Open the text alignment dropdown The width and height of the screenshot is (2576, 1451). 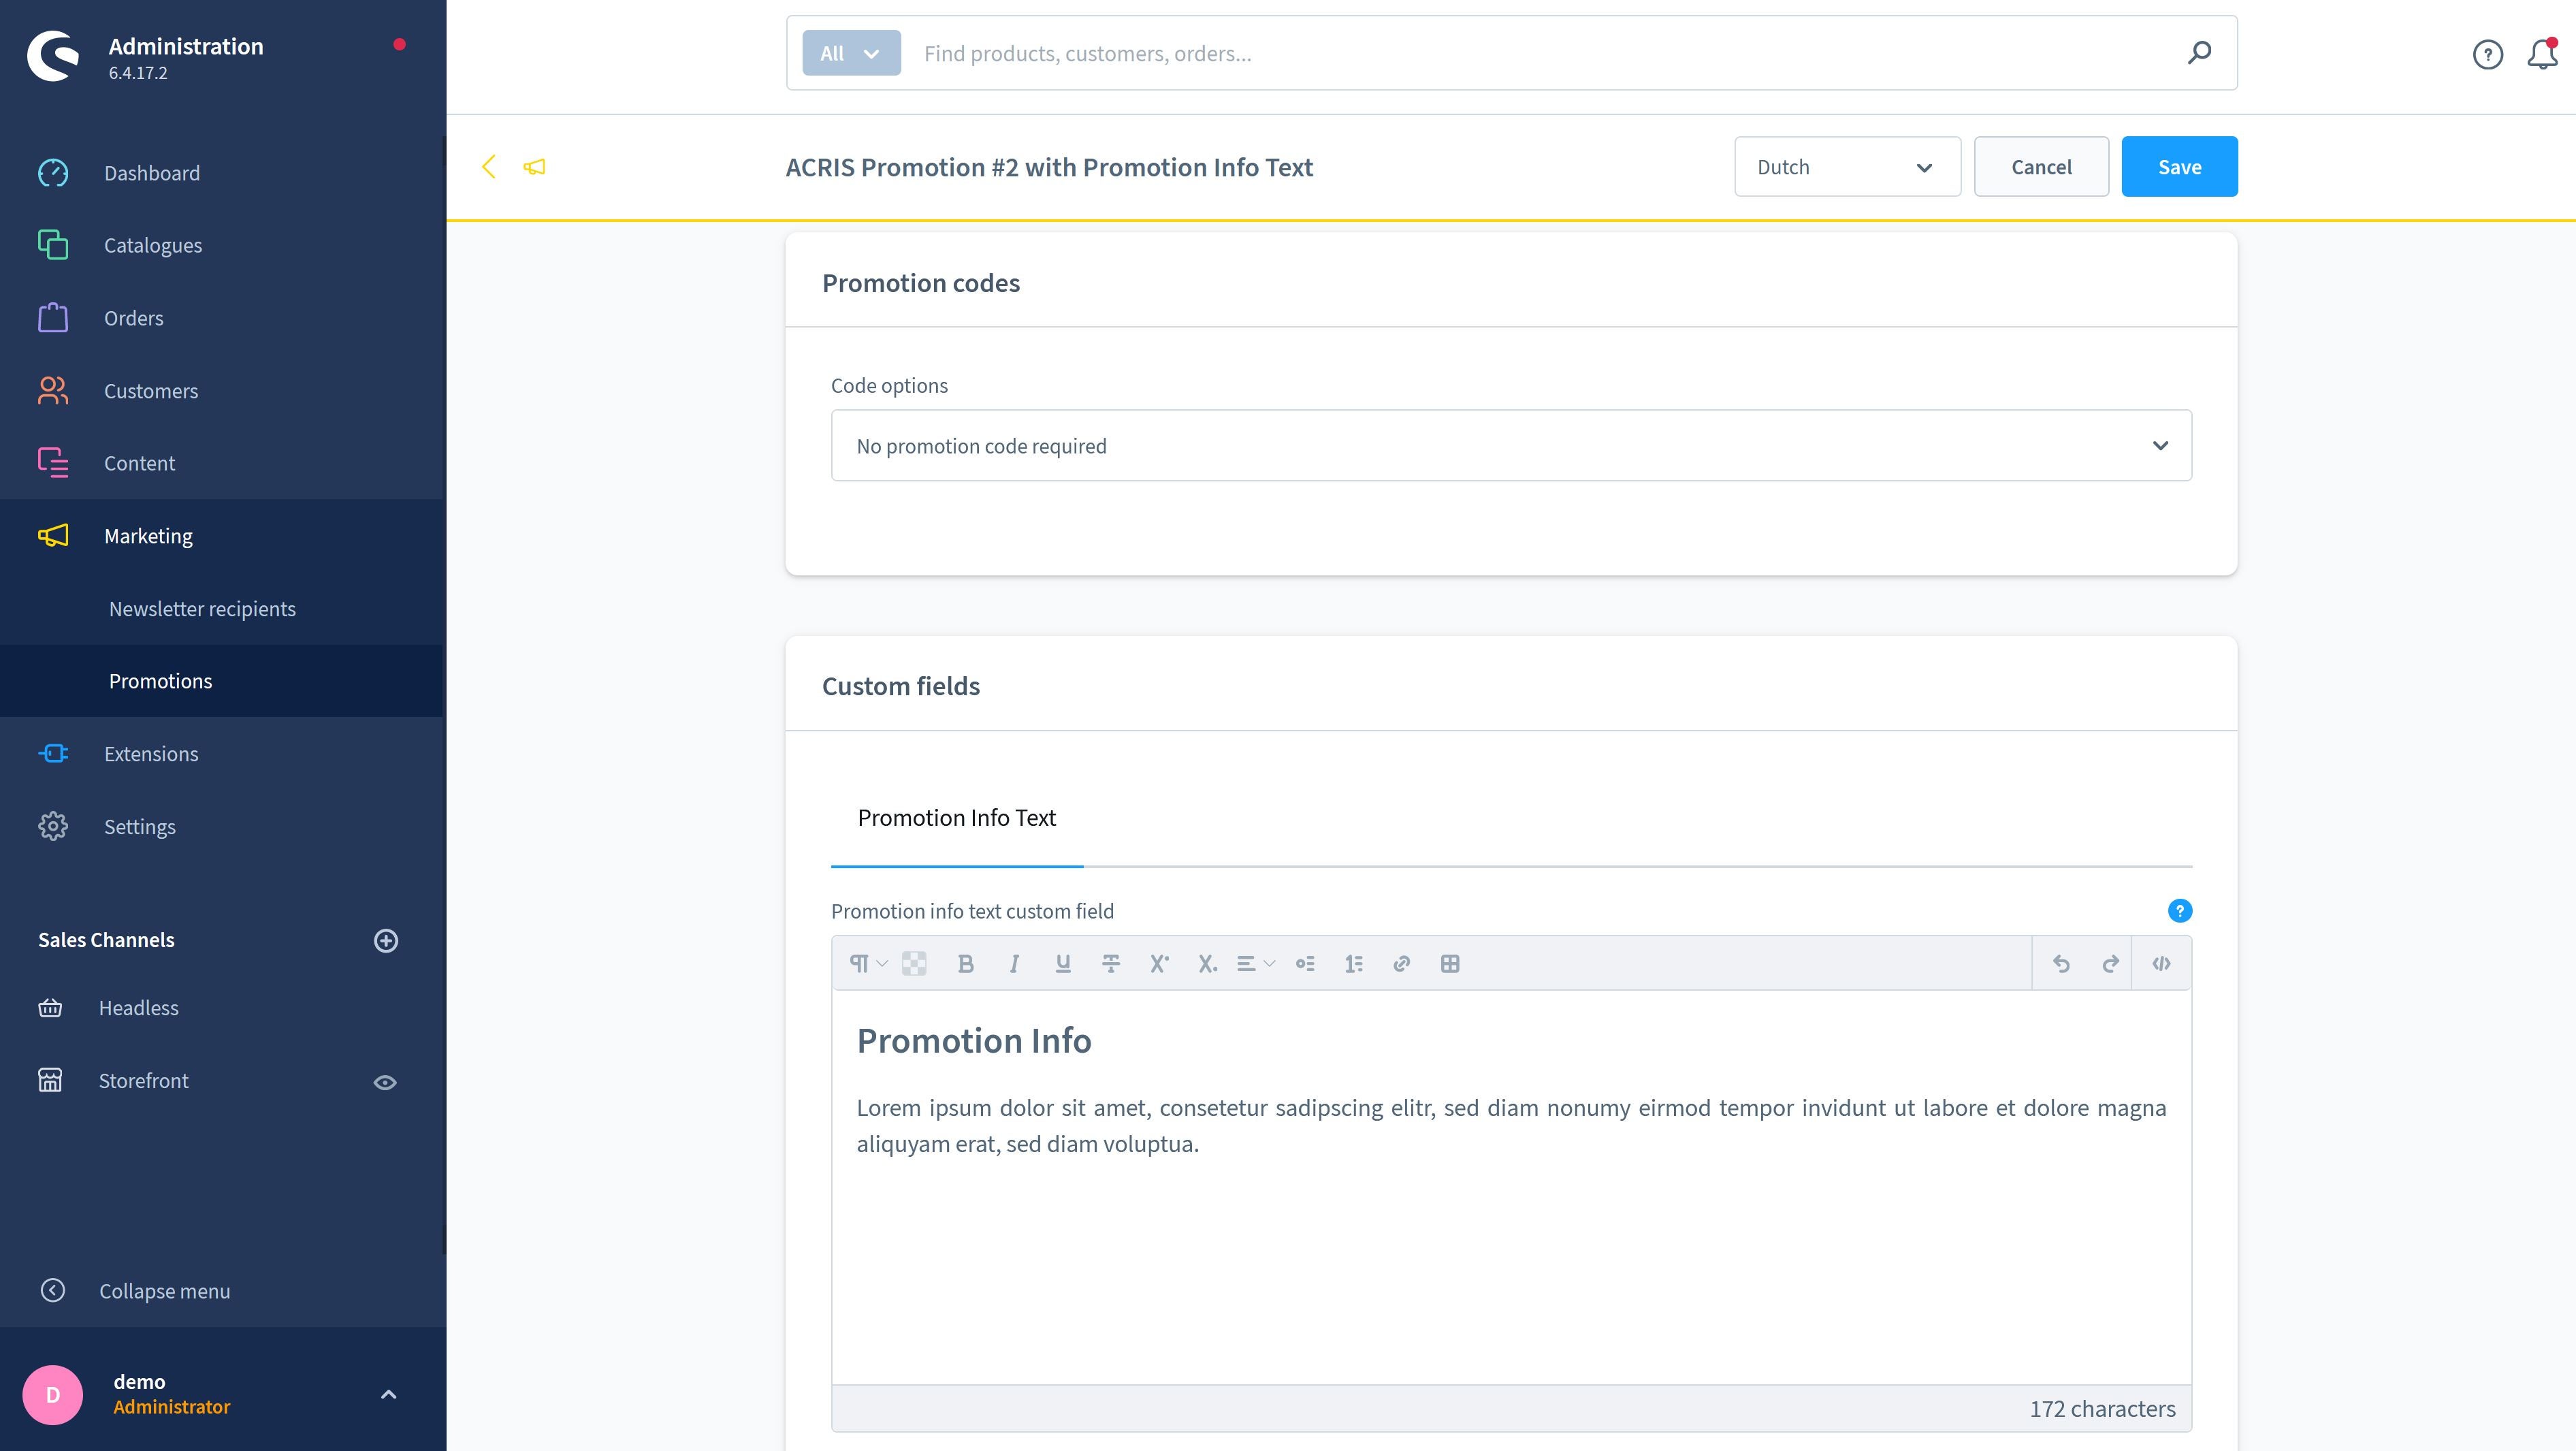(1256, 964)
